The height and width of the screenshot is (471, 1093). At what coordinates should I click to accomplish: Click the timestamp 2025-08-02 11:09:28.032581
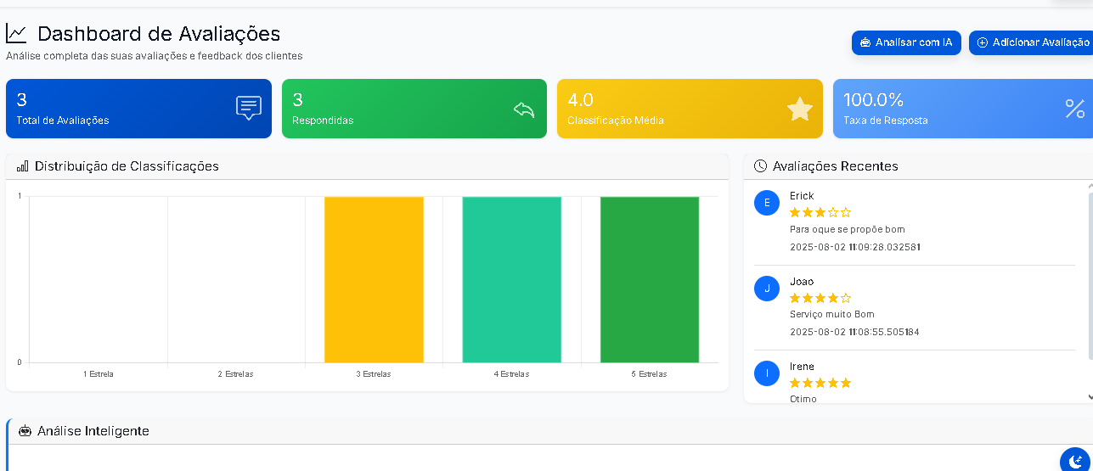[x=855, y=247]
